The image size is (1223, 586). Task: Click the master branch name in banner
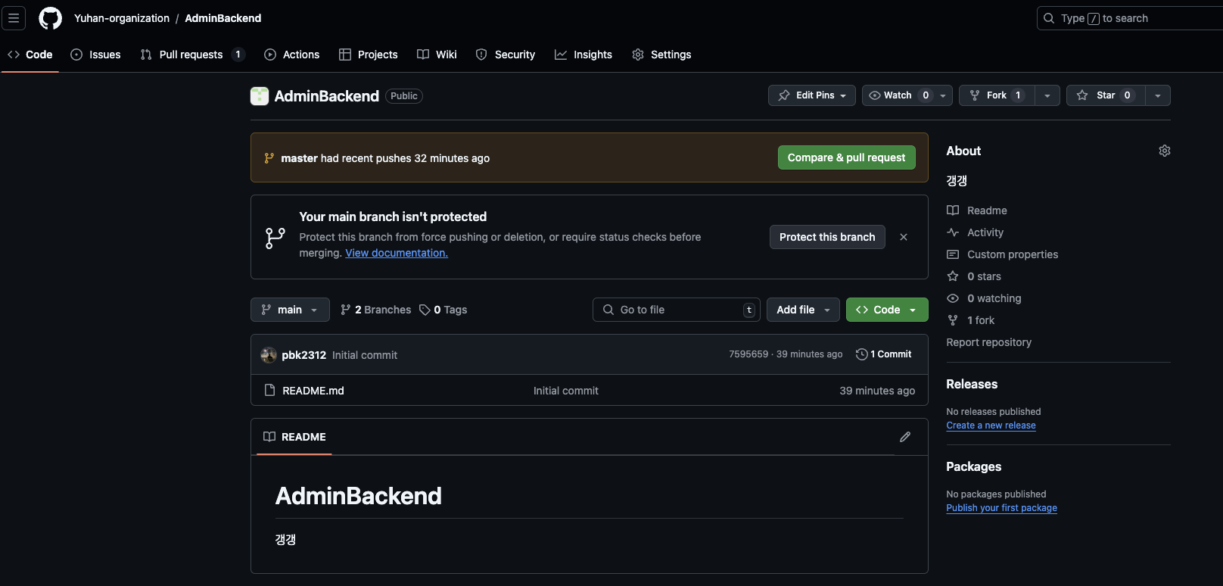[x=299, y=158]
